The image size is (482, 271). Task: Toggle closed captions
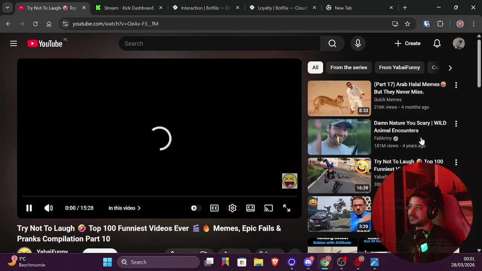point(214,208)
